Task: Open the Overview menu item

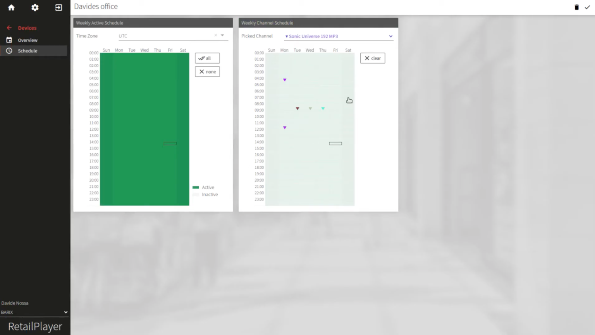Action: point(28,40)
